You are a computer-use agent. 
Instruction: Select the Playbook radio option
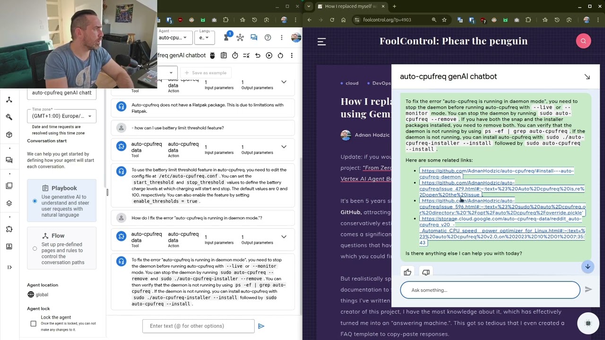click(x=35, y=201)
